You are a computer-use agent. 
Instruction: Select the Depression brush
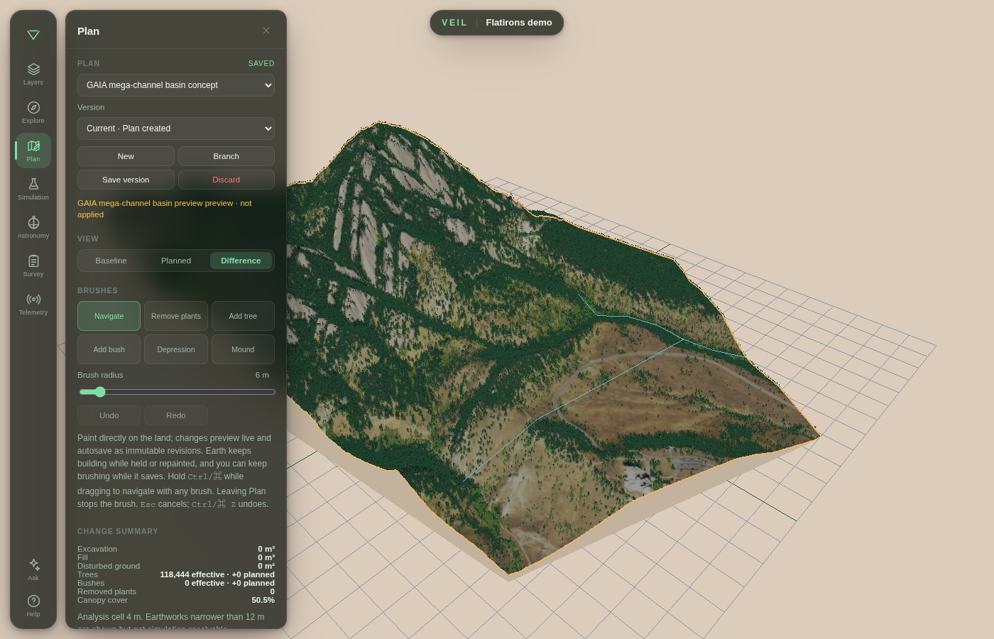[x=176, y=349]
